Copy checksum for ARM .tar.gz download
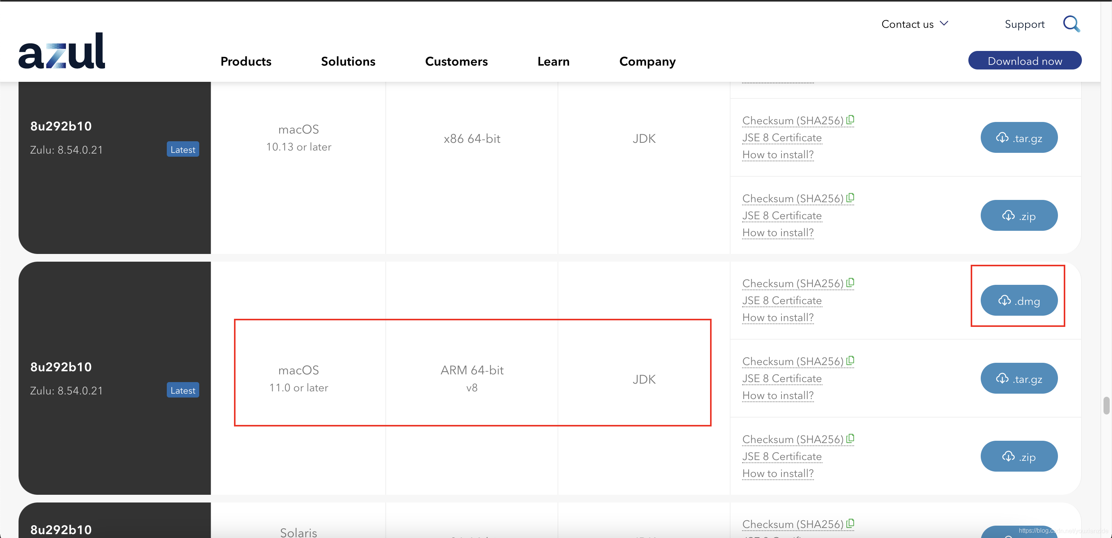Image resolution: width=1112 pixels, height=538 pixels. 850,360
